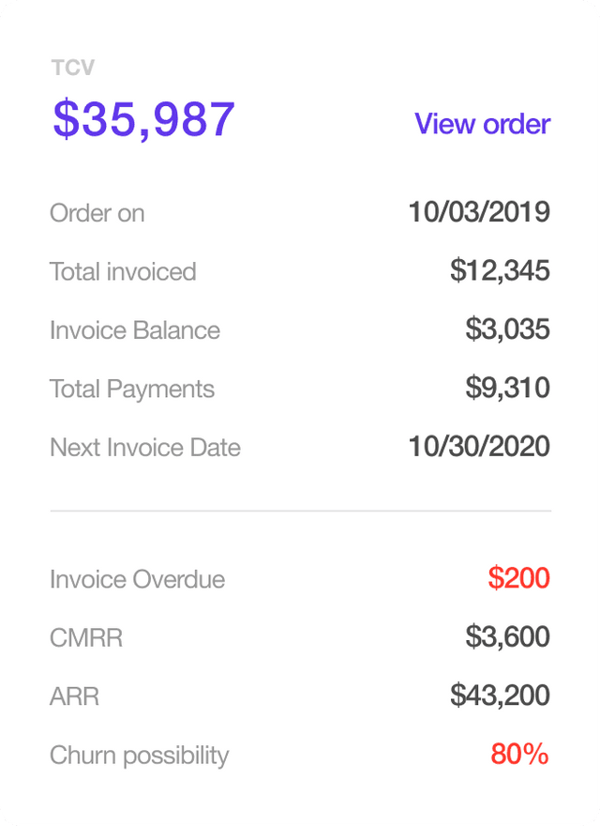Screen dimensions: 600x826
Task: Click the $3,600 CMRR value
Action: (x=507, y=636)
